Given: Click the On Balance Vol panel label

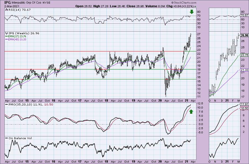Looking at the screenshot, I should click(x=20, y=138).
